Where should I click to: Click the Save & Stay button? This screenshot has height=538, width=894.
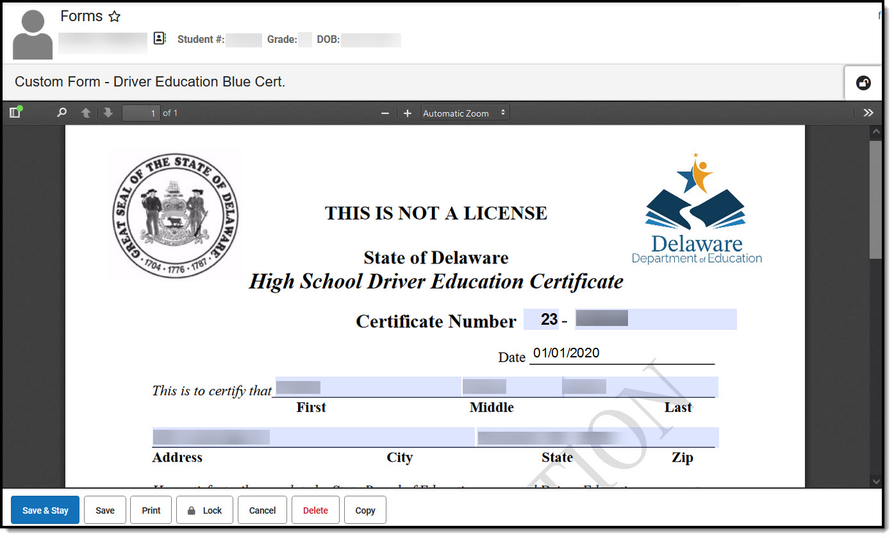click(x=46, y=510)
